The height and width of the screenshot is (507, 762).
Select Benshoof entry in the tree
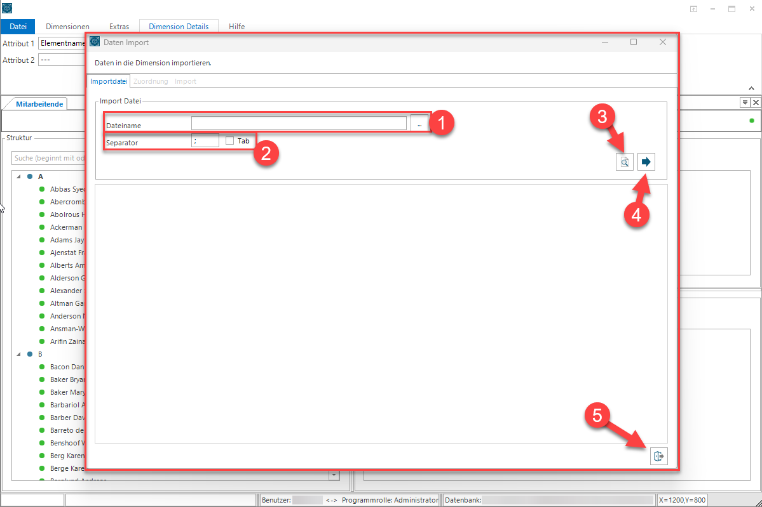coord(67,443)
